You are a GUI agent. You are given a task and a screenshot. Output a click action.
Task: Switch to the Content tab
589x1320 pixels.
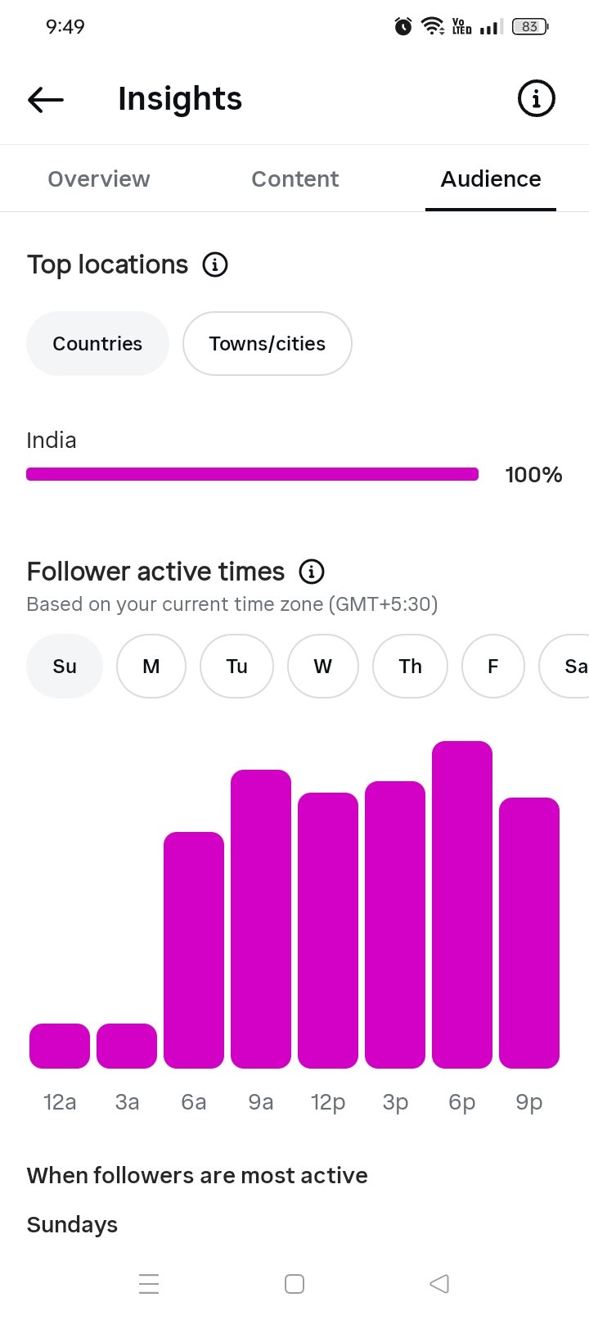(x=294, y=179)
